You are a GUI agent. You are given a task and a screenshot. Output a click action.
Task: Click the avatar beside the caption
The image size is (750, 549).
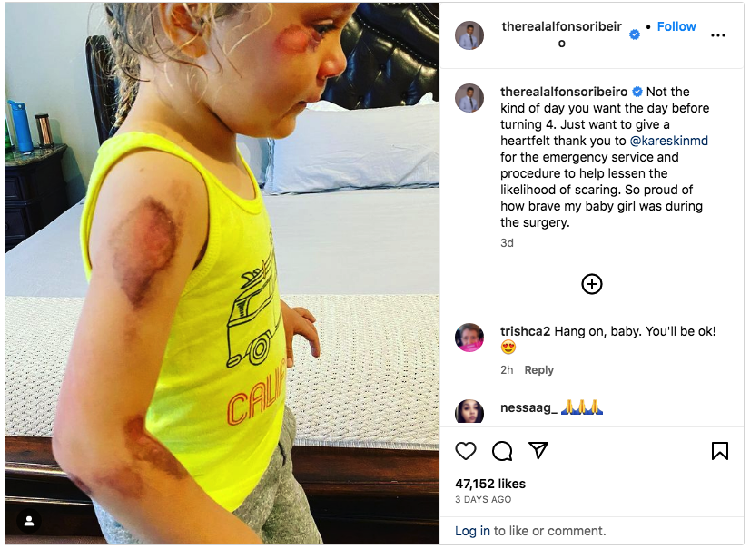click(469, 98)
